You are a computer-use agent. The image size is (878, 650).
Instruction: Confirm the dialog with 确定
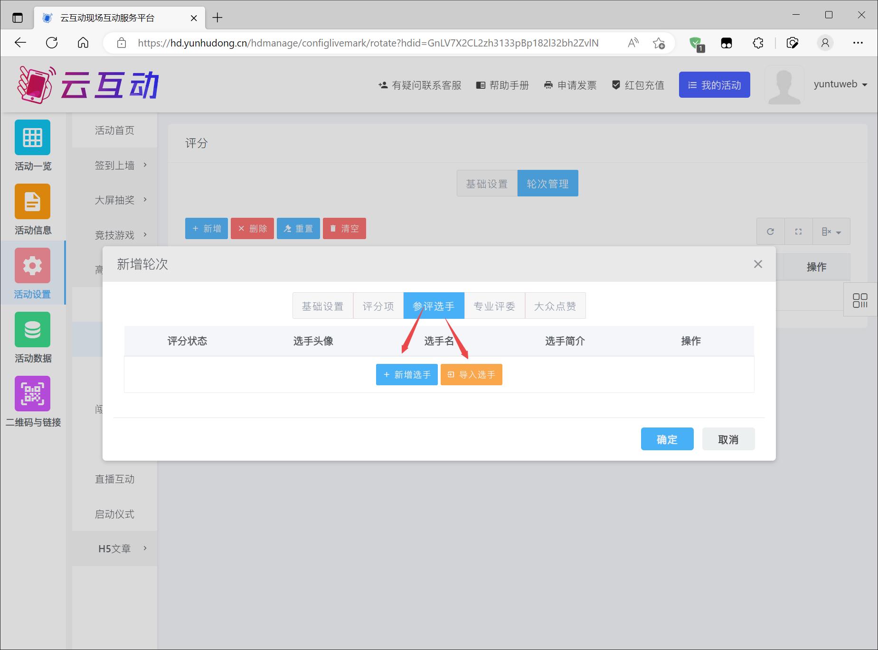(x=667, y=439)
